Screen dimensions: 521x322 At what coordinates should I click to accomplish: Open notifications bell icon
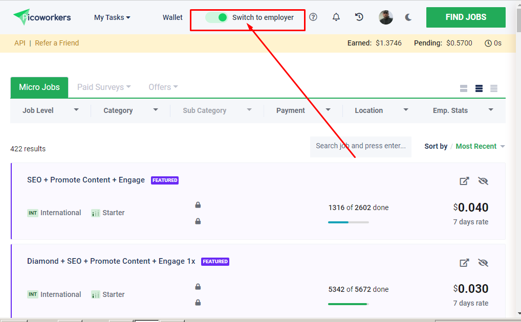tap(336, 17)
